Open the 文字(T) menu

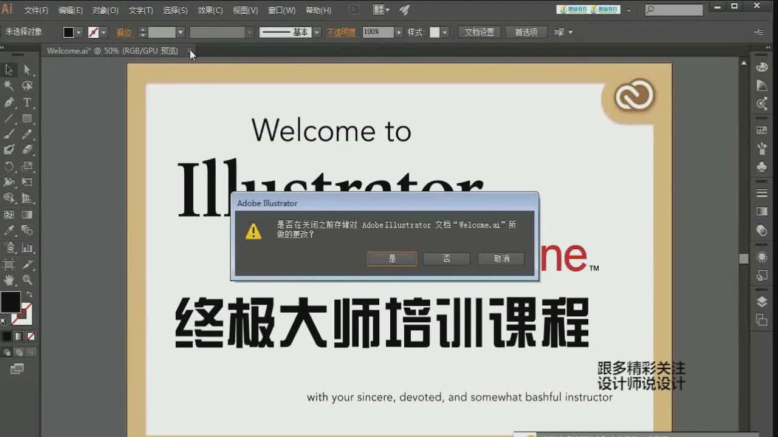tap(141, 10)
